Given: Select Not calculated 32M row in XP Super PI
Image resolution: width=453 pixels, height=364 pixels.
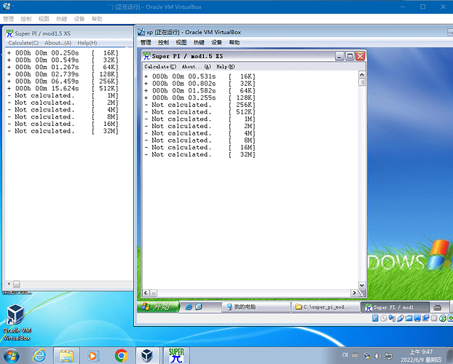Looking at the screenshot, I should (200, 154).
